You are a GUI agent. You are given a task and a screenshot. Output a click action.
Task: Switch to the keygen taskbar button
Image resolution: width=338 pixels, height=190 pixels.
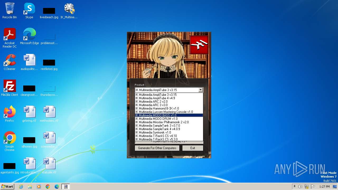click(x=66, y=187)
